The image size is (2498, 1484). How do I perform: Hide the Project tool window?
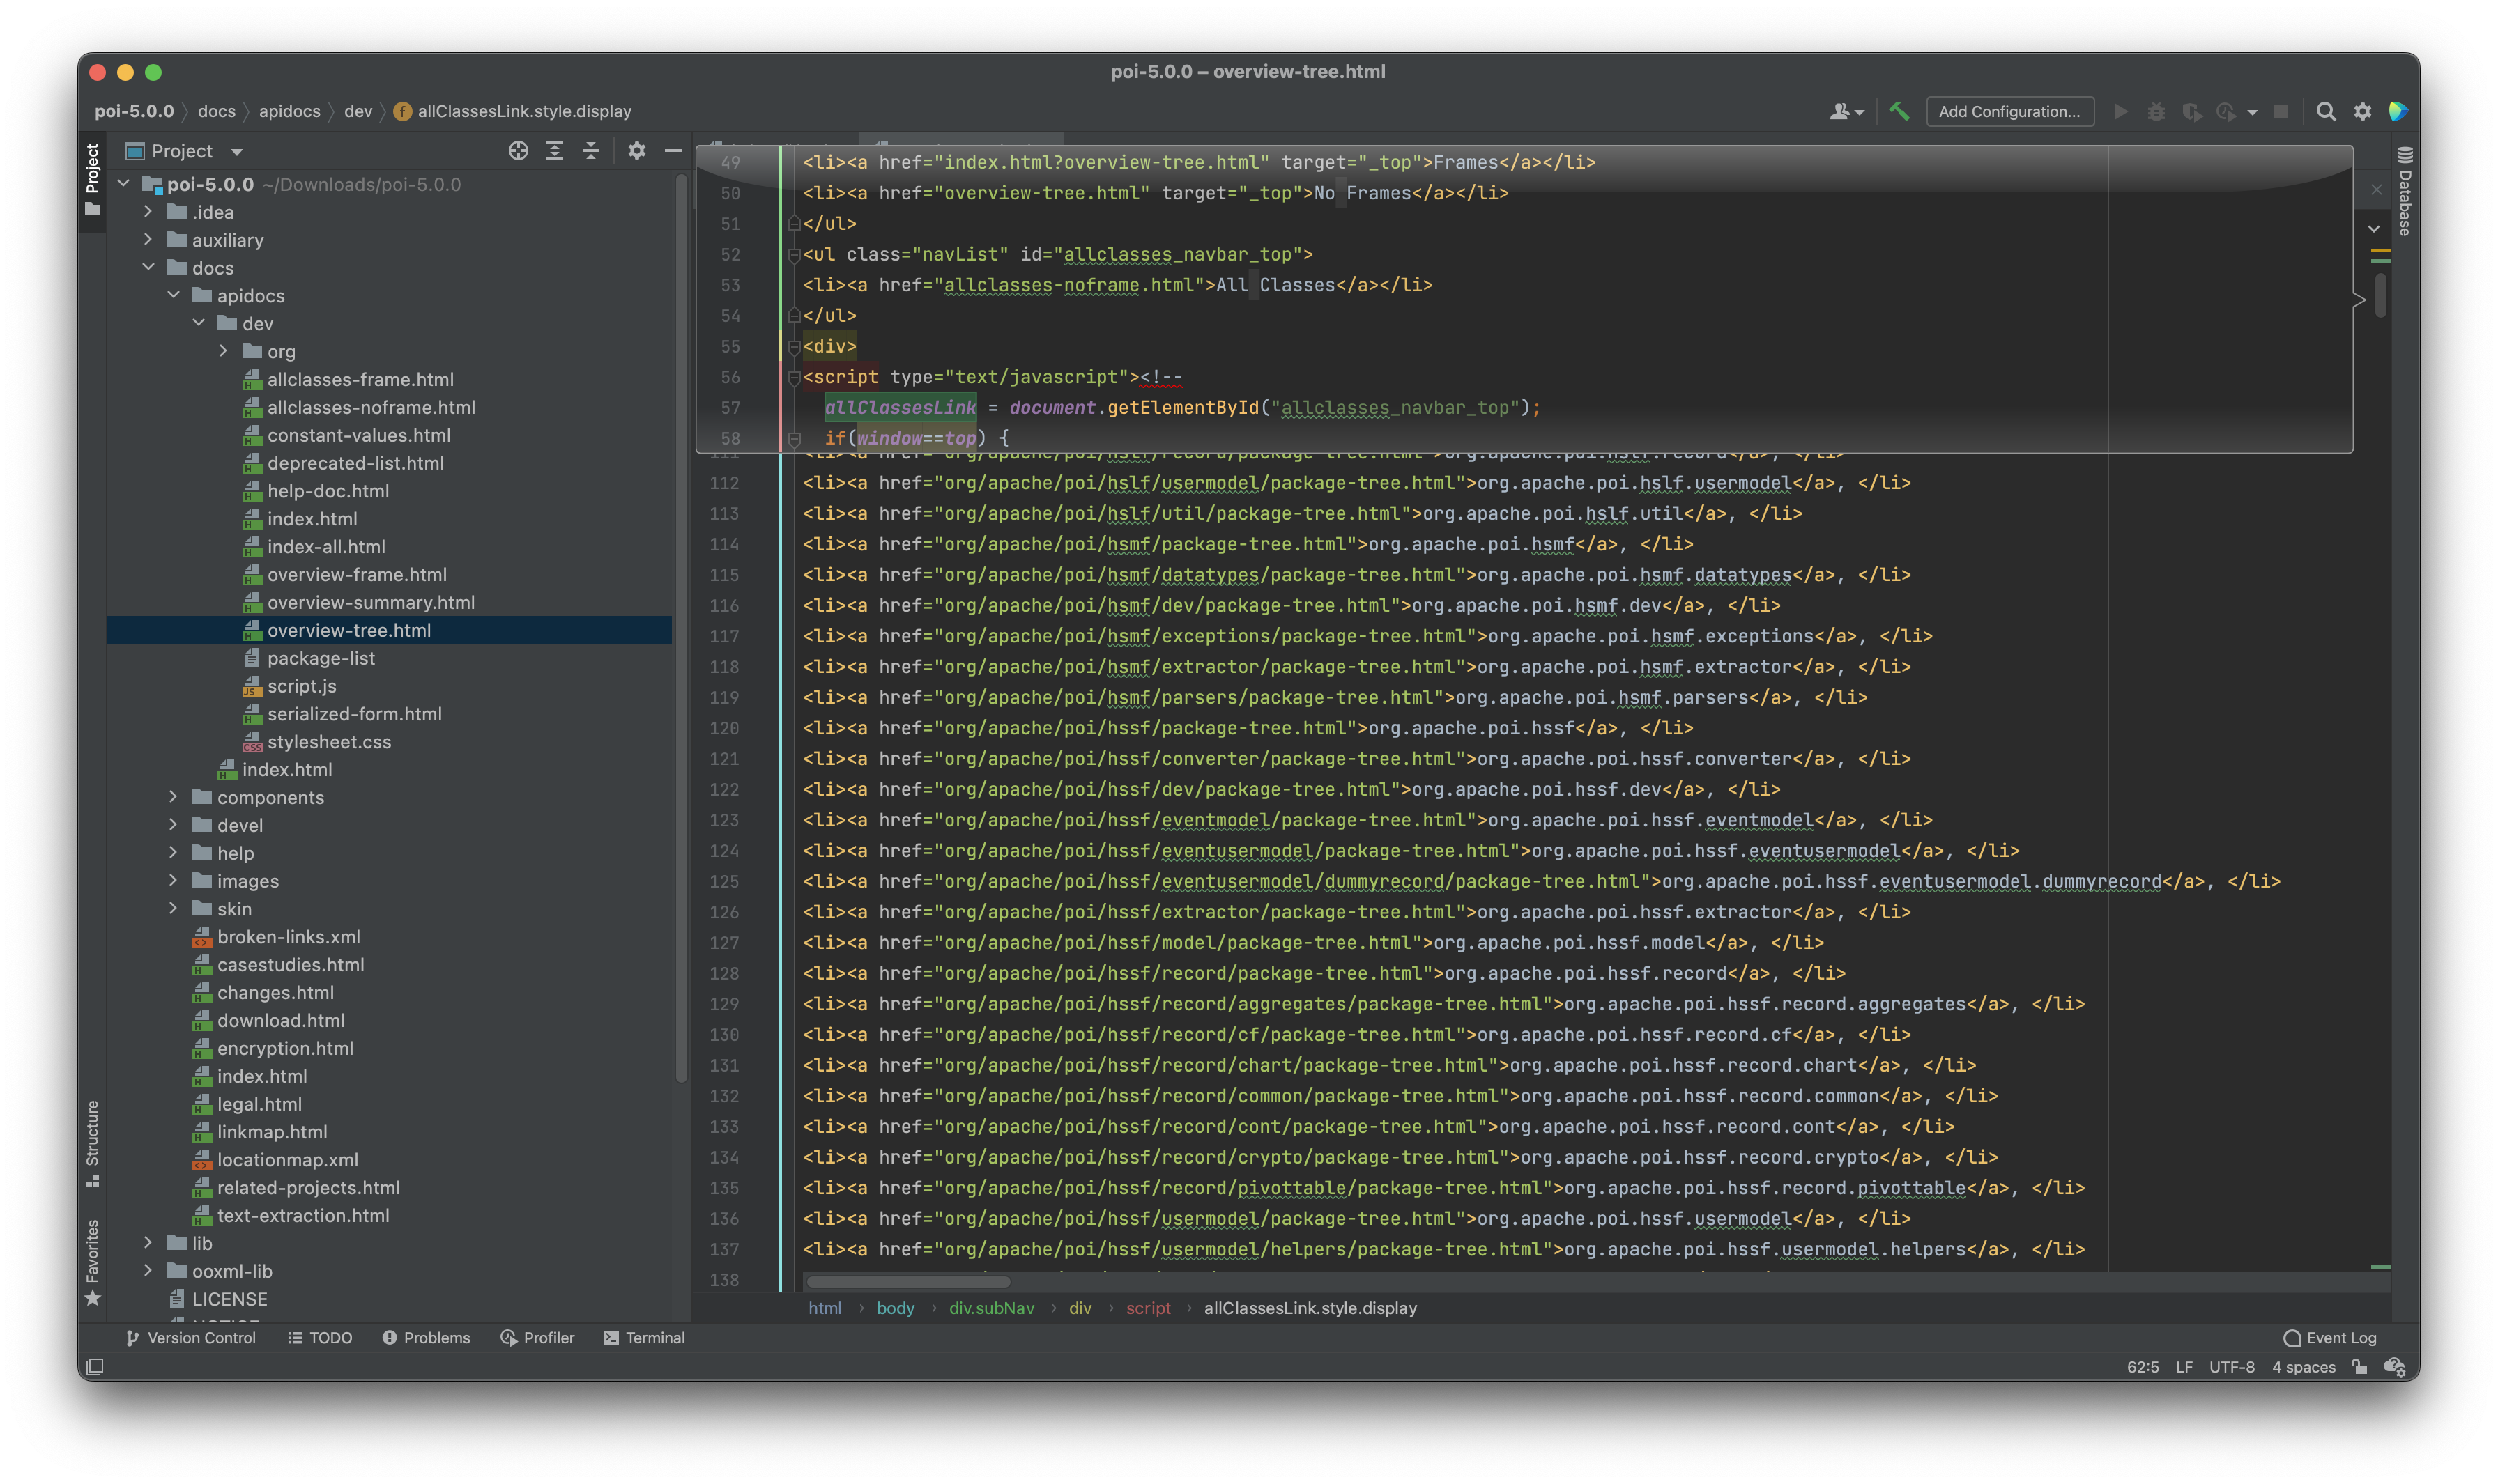pos(673,151)
